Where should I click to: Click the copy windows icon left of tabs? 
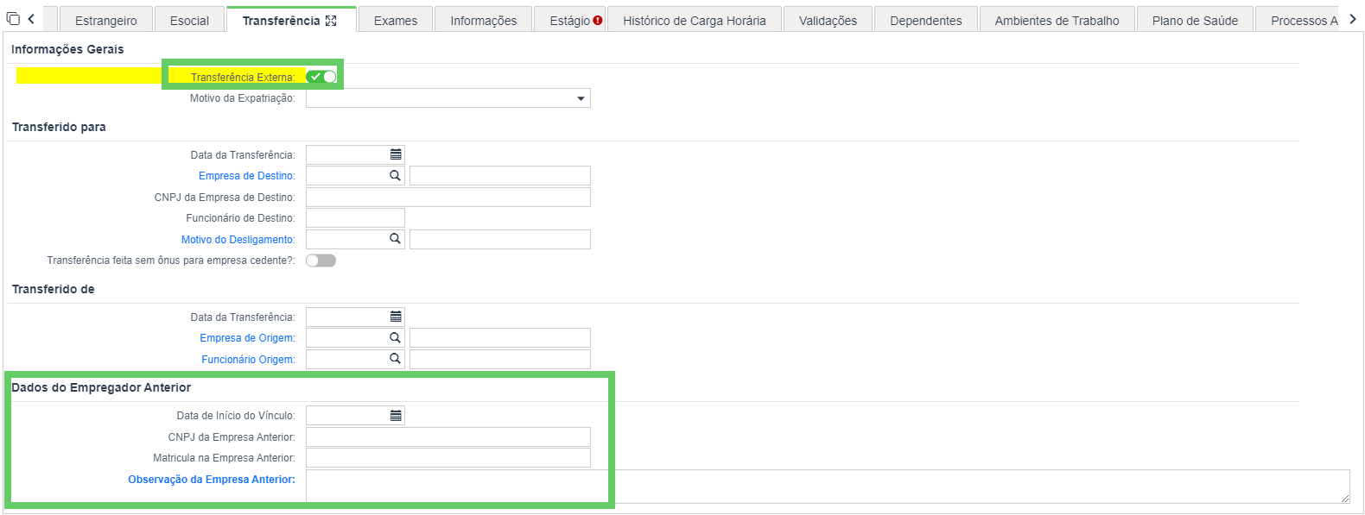point(13,19)
